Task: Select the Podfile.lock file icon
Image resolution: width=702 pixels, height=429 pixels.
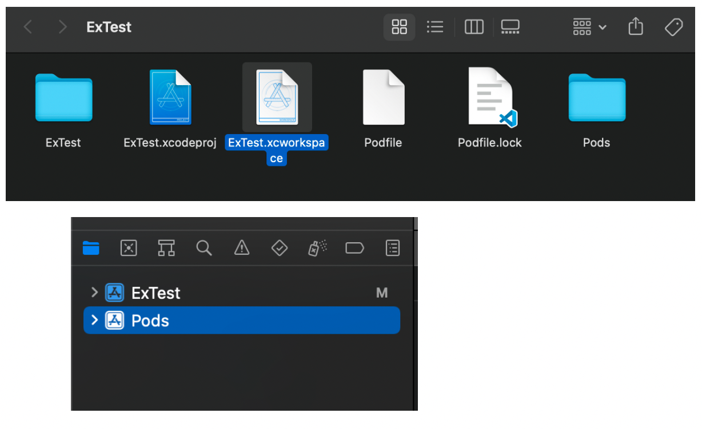Action: [x=492, y=97]
